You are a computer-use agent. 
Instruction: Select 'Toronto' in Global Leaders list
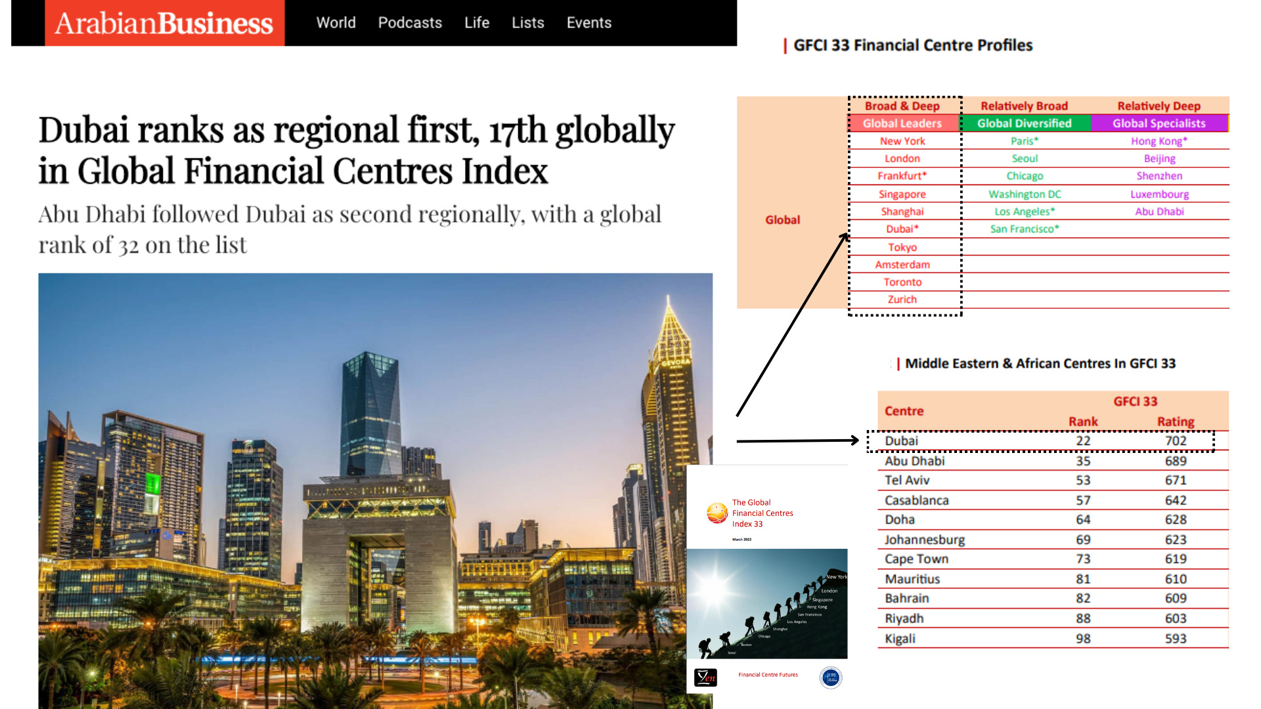click(902, 282)
